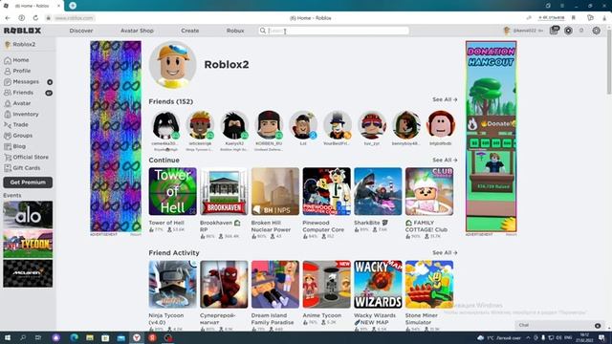Click the browser back arrow
This screenshot has height=344, width=612.
[x=8, y=18]
